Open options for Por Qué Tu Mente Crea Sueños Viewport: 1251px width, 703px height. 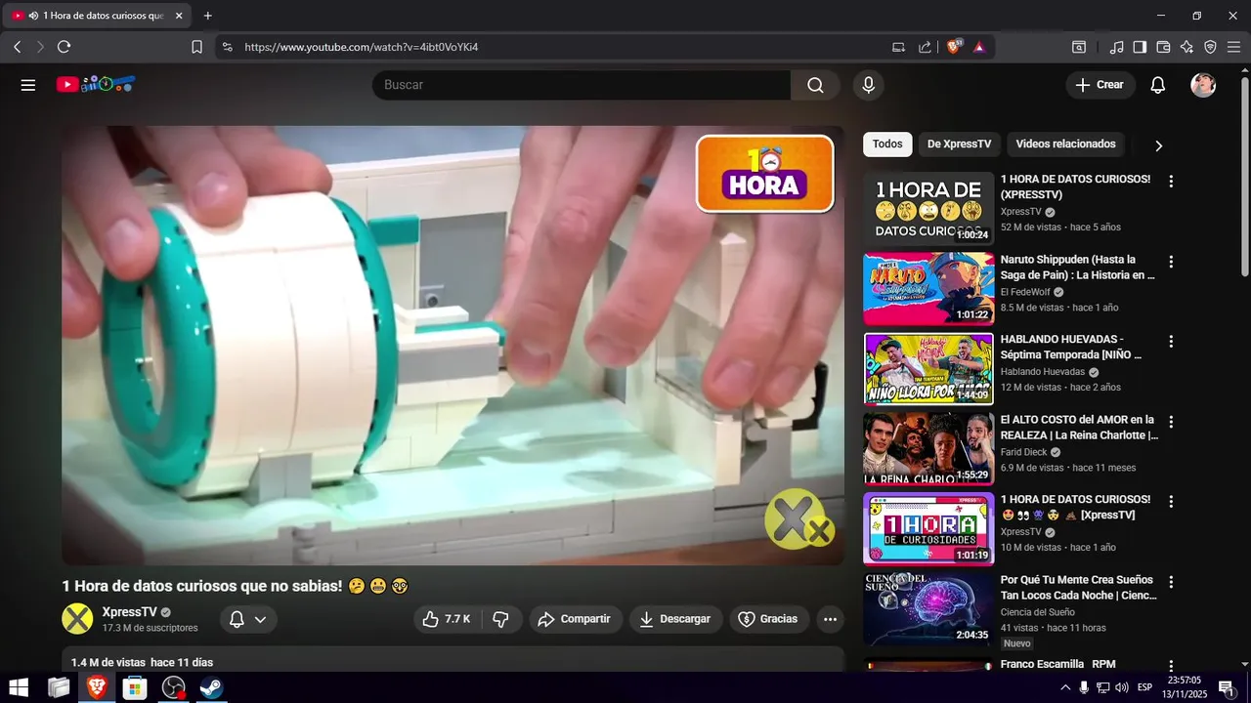coord(1171,582)
